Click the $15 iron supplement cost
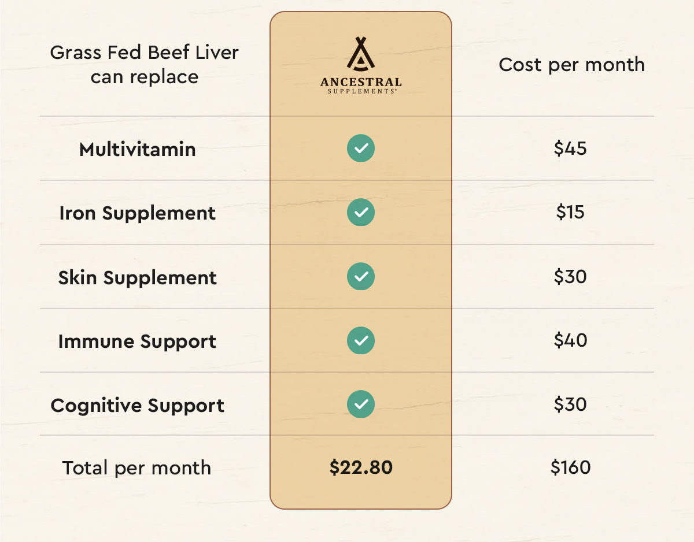694x542 pixels. pyautogui.click(x=570, y=212)
